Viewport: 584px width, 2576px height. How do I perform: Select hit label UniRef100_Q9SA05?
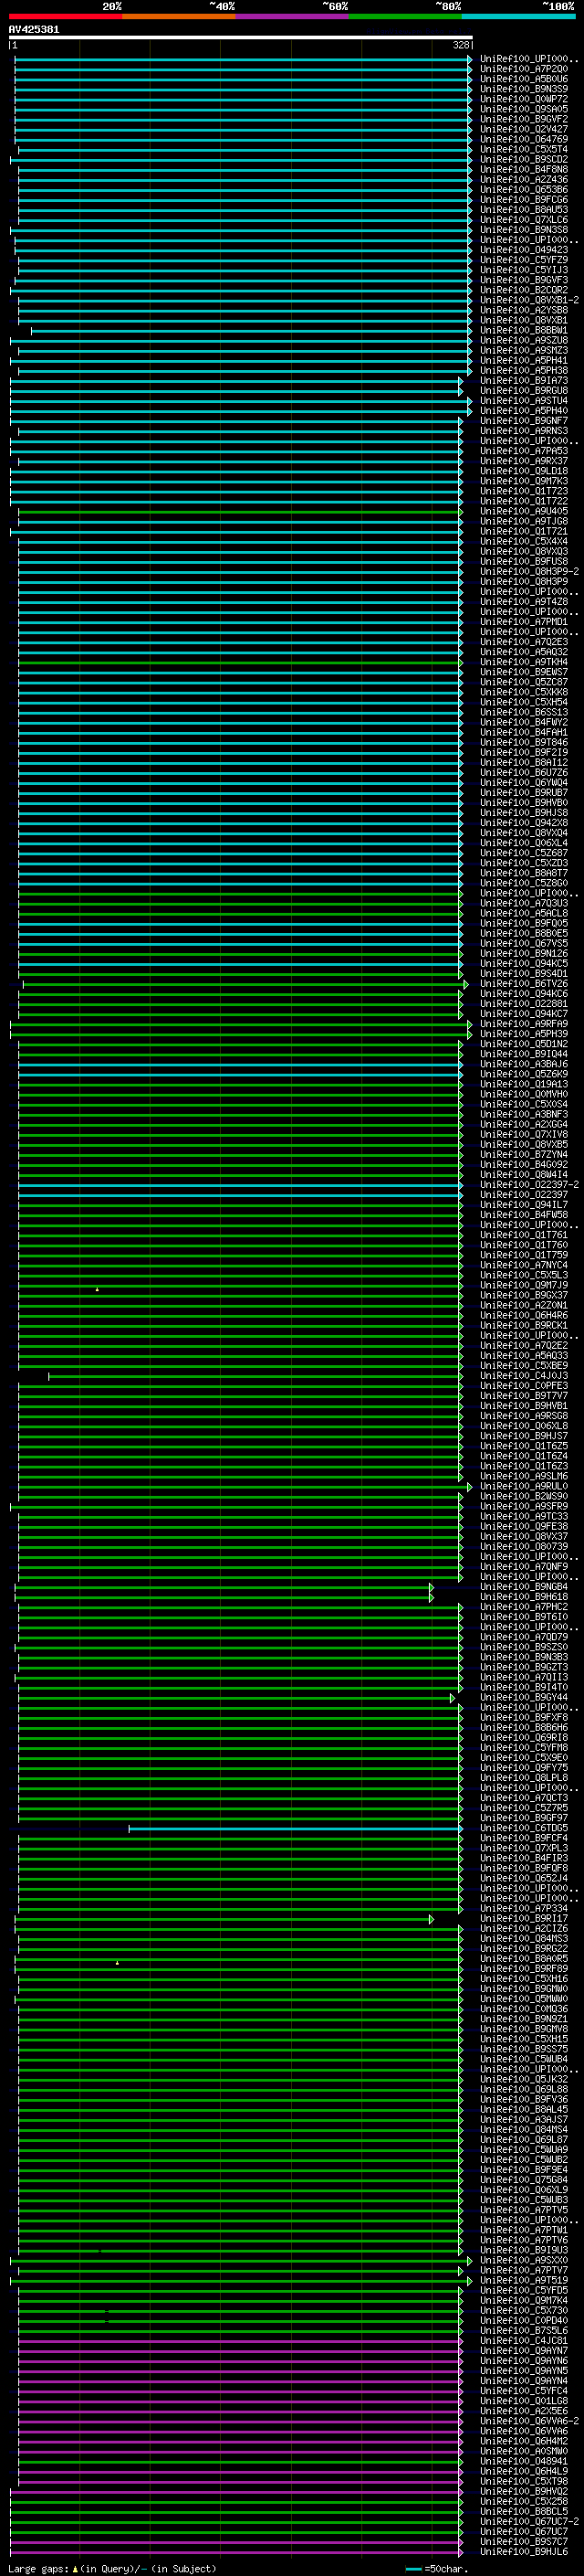click(x=524, y=109)
